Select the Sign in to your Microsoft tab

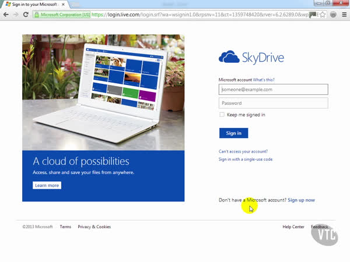tap(35, 4)
